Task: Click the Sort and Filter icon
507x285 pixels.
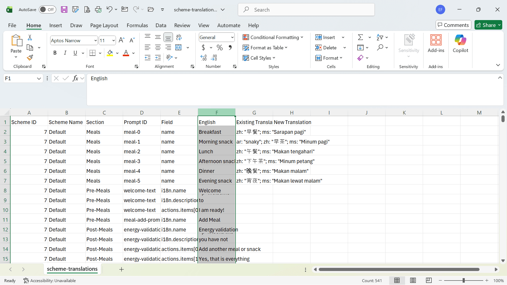Action: point(380,37)
